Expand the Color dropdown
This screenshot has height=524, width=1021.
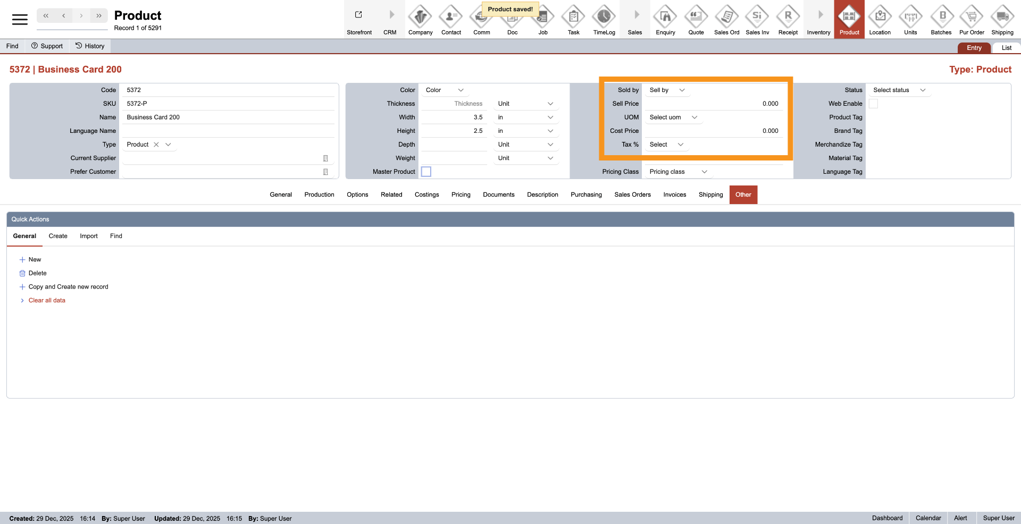[461, 90]
